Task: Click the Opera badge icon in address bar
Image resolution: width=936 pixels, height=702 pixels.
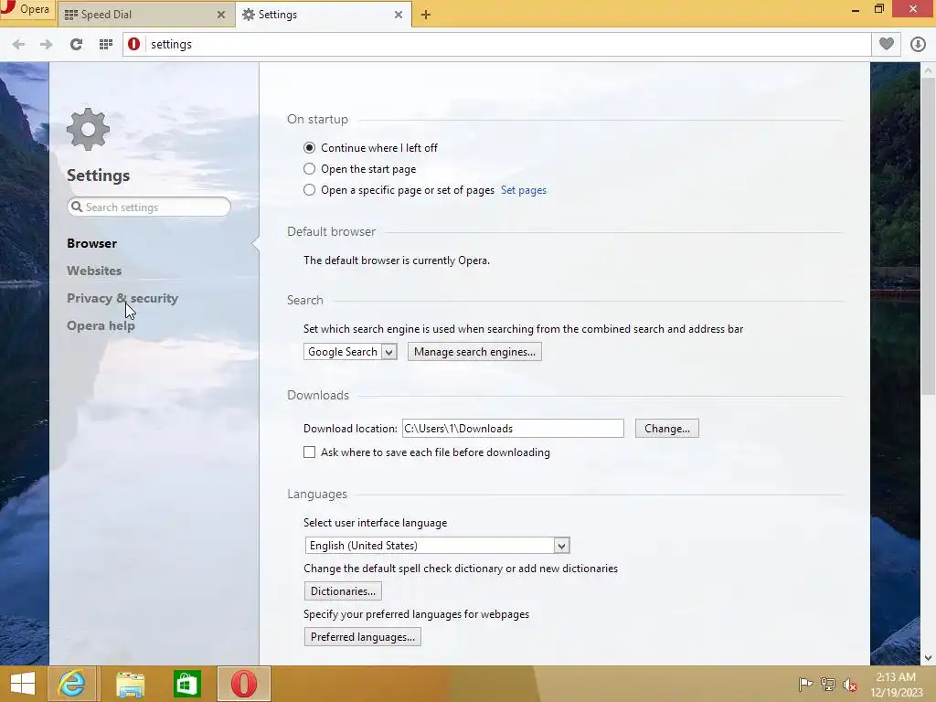Action: 133,44
